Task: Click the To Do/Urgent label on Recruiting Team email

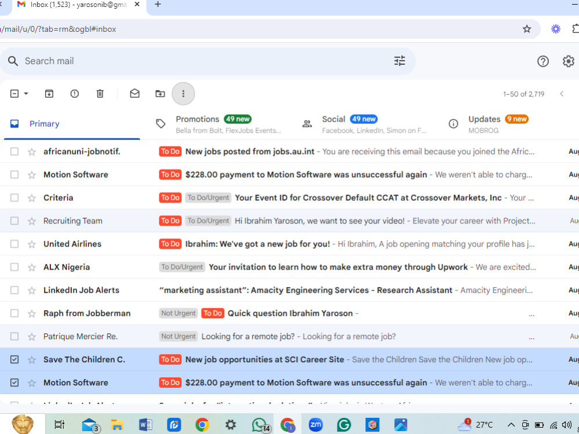Action: [208, 220]
